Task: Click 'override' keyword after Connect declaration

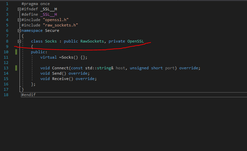Action: (x=189, y=68)
